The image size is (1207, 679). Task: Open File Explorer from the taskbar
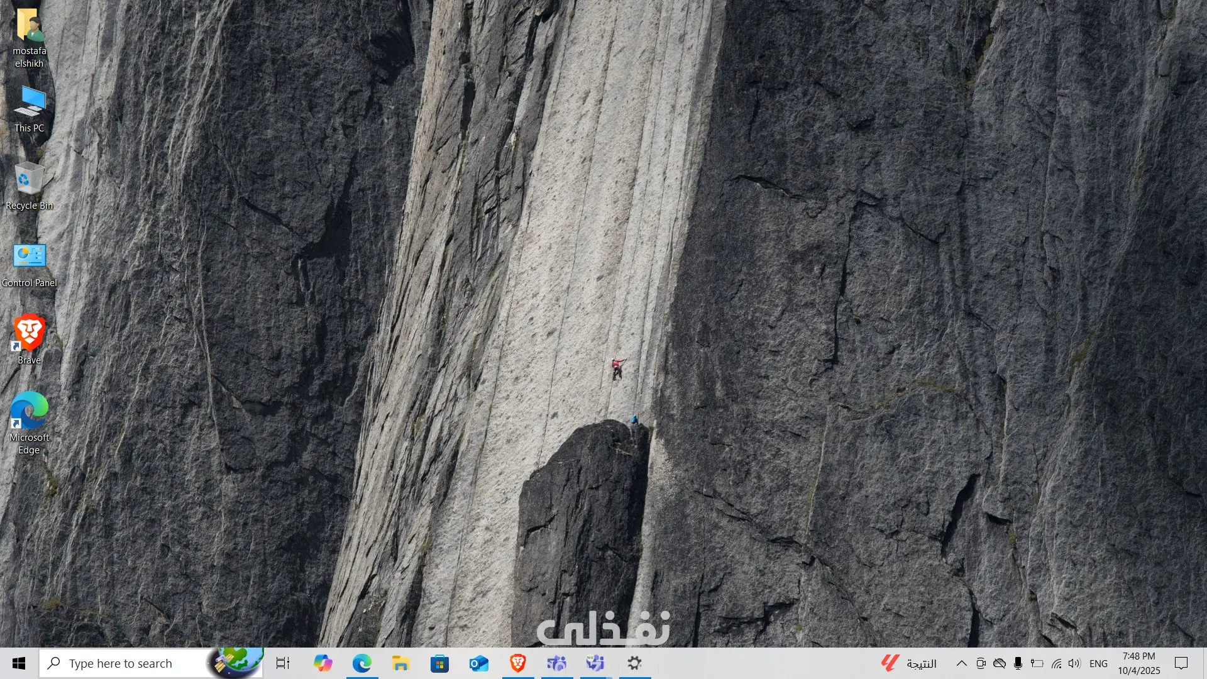click(x=400, y=663)
